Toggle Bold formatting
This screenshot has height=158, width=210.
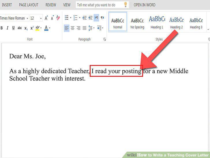tap(2, 28)
